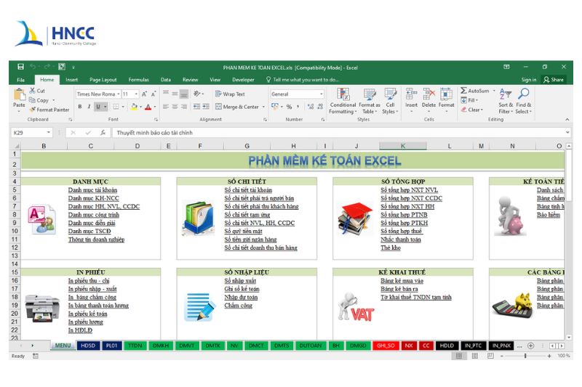Toggle Wrap Text
582x387 pixels.
point(230,94)
